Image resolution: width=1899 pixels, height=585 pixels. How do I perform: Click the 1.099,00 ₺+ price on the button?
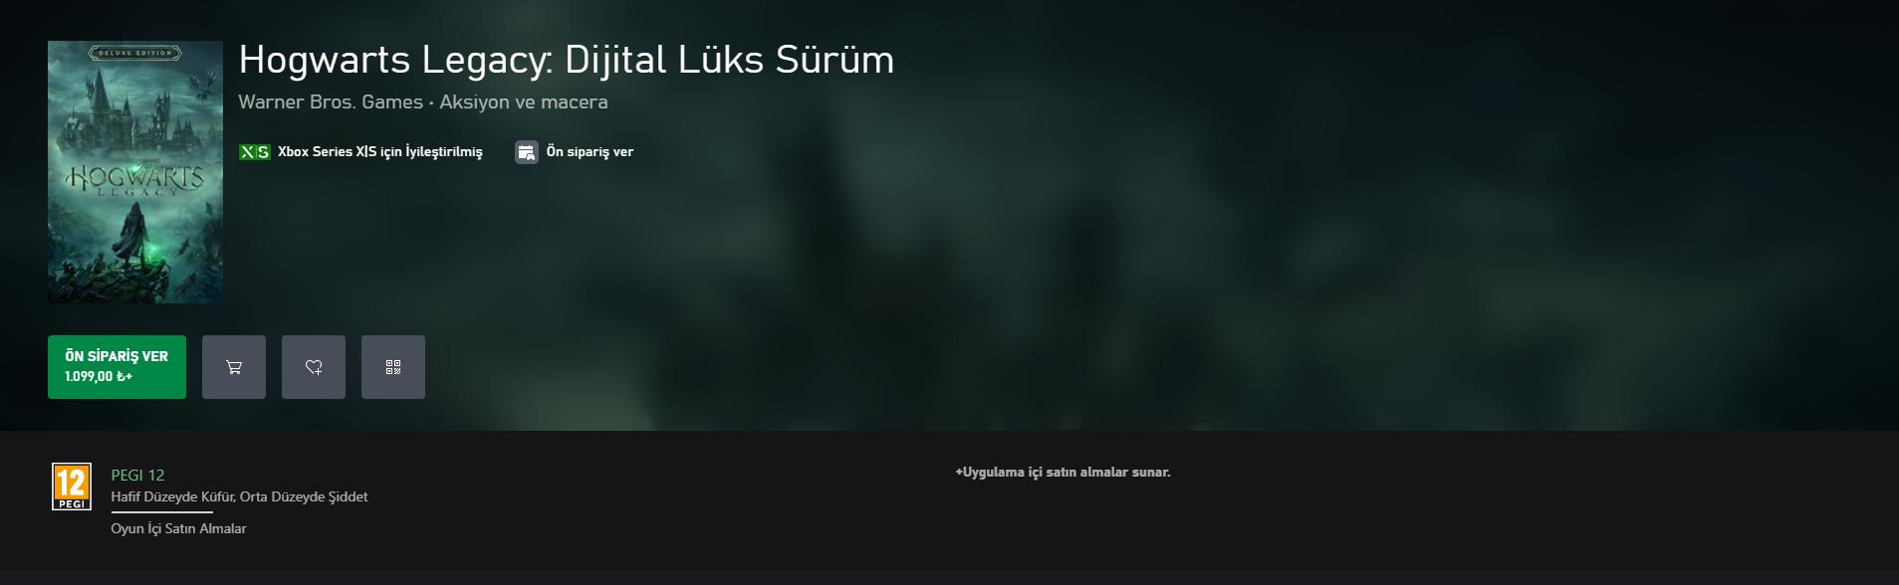click(x=99, y=377)
